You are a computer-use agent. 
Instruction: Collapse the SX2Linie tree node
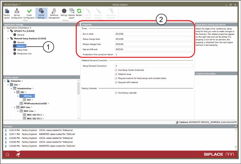18,96
